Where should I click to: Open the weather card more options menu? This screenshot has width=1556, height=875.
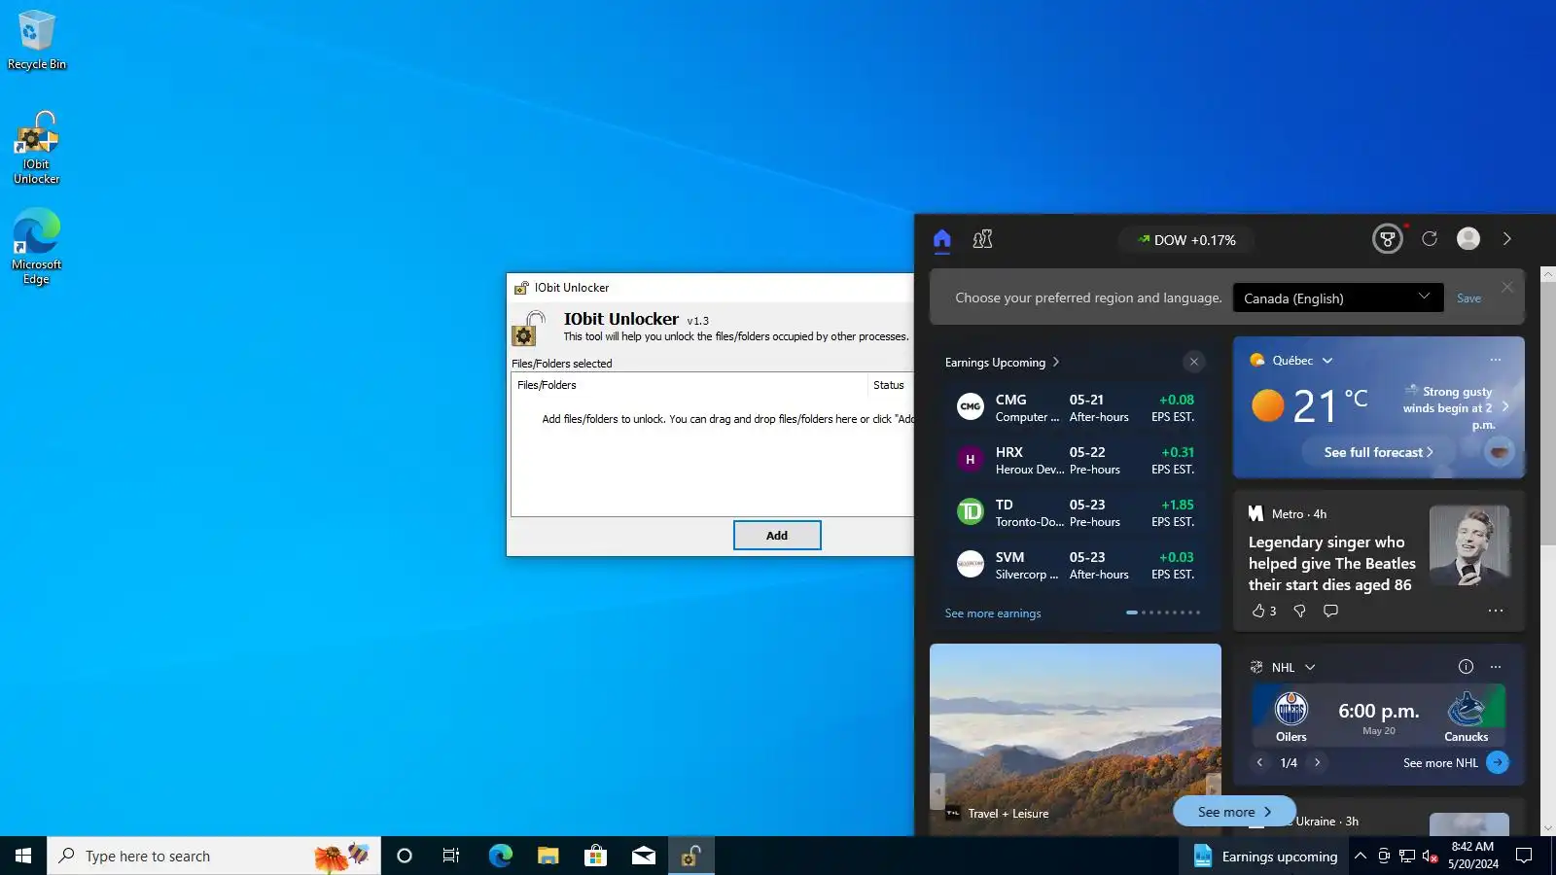[x=1496, y=360]
